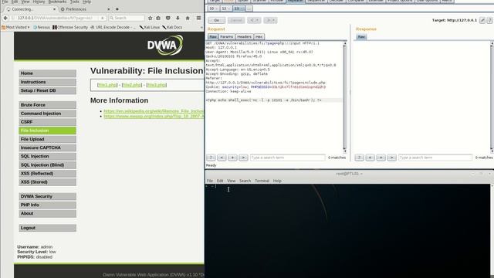Focus request search term field
The height and width of the screenshot is (278, 494).
(288, 158)
